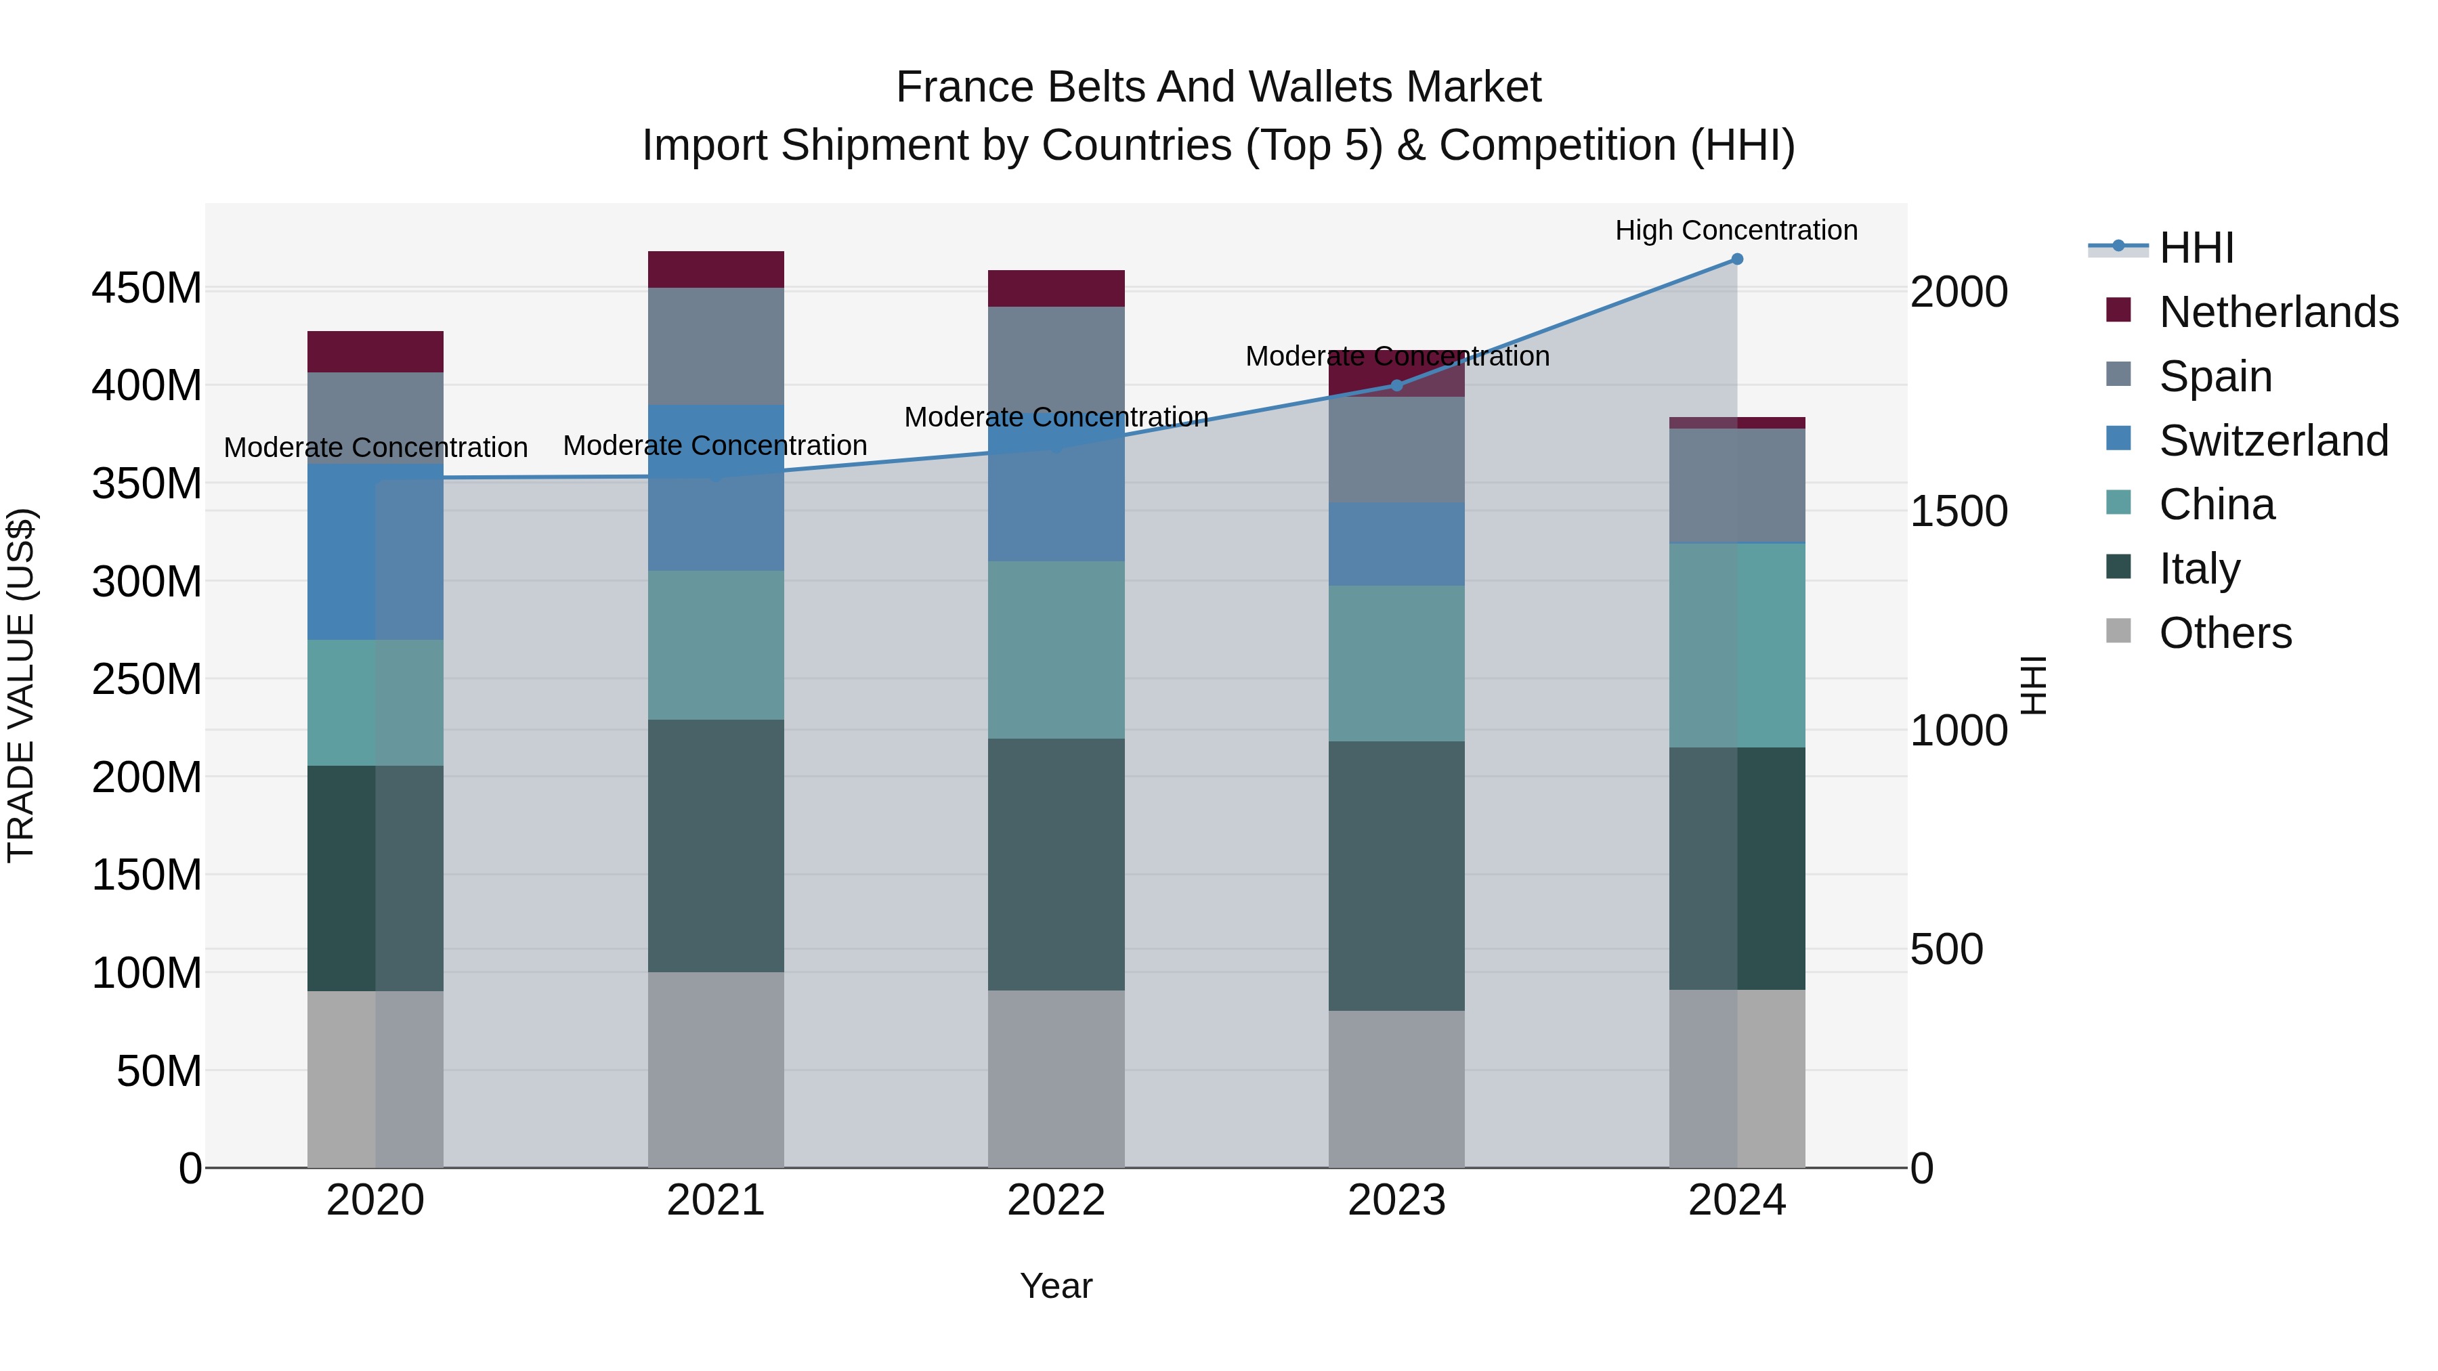Click the Switzerland blue legend swatch
The width and height of the screenshot is (2438, 1371).
(2118, 439)
